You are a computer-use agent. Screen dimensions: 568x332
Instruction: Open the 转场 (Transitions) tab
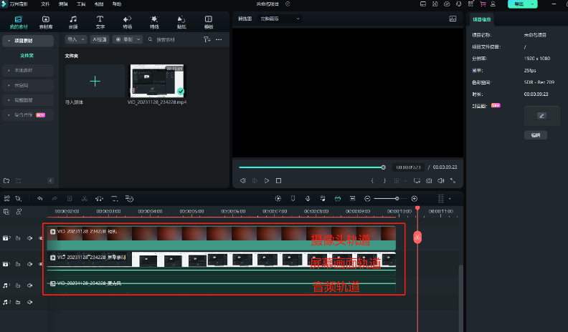[127, 21]
